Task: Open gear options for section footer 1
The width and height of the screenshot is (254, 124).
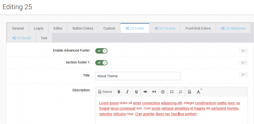Action: pos(244,63)
